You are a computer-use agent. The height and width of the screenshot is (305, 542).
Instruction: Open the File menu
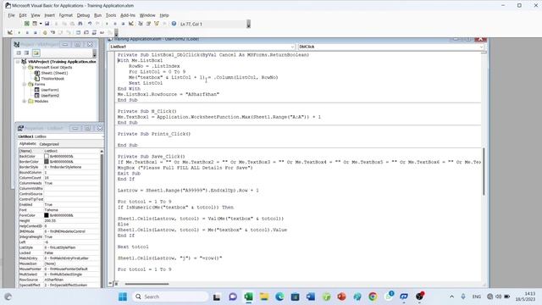point(11,15)
